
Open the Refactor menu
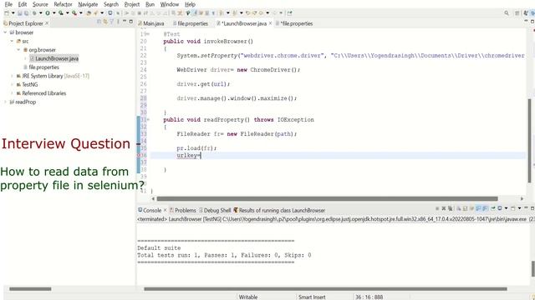[x=64, y=4]
